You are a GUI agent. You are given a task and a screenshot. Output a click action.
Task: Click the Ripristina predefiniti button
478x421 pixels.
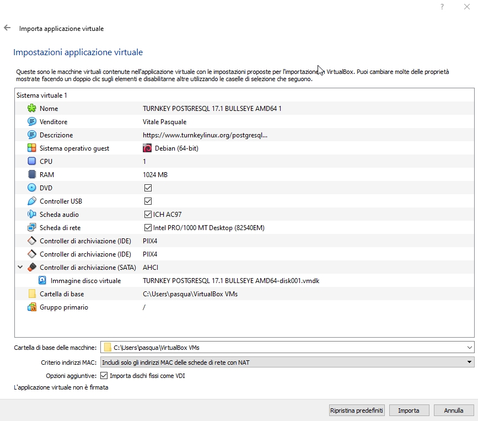[x=356, y=411]
